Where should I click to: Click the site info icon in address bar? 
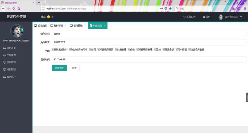point(43,9)
